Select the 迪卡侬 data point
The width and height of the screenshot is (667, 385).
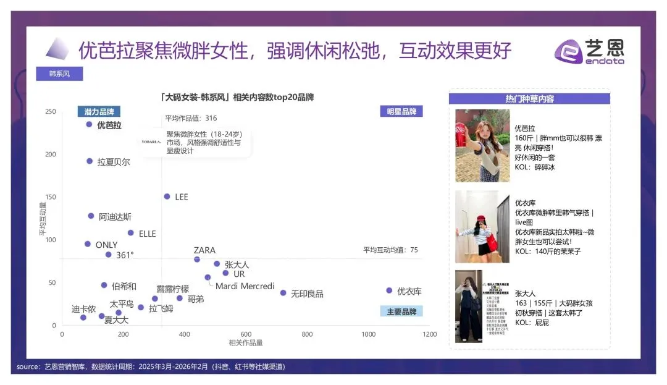(83, 318)
